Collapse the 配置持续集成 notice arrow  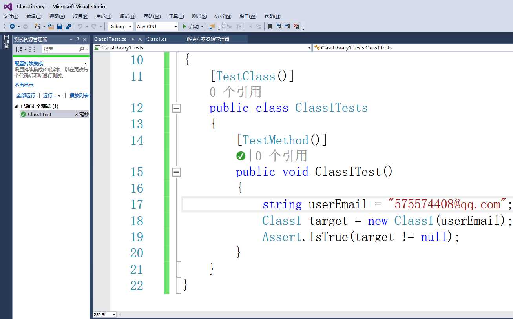tap(86, 64)
